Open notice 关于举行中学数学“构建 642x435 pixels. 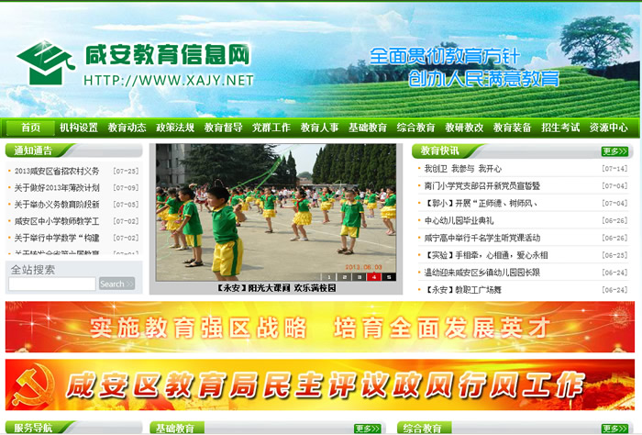click(57, 238)
